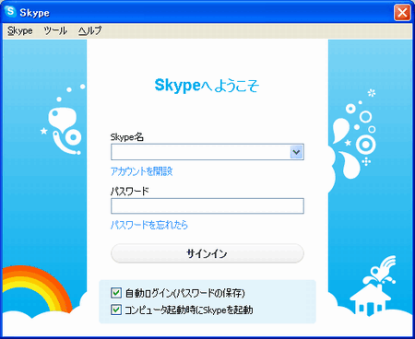Click the speech bubble doodle on left panel
The height and width of the screenshot is (339, 415).
(63, 118)
